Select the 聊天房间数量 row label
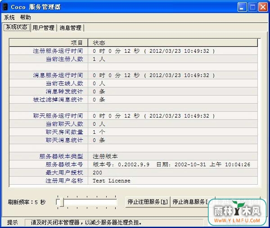Screen dimensions: 270x228 pos(64,132)
